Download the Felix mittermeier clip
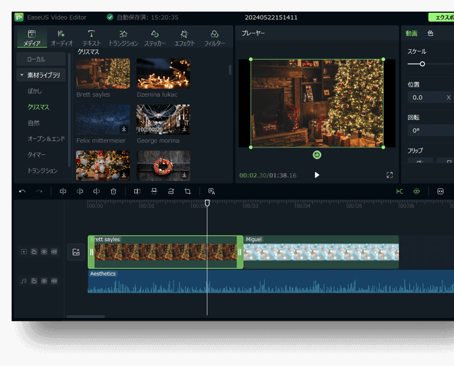454x366 pixels. [x=124, y=129]
